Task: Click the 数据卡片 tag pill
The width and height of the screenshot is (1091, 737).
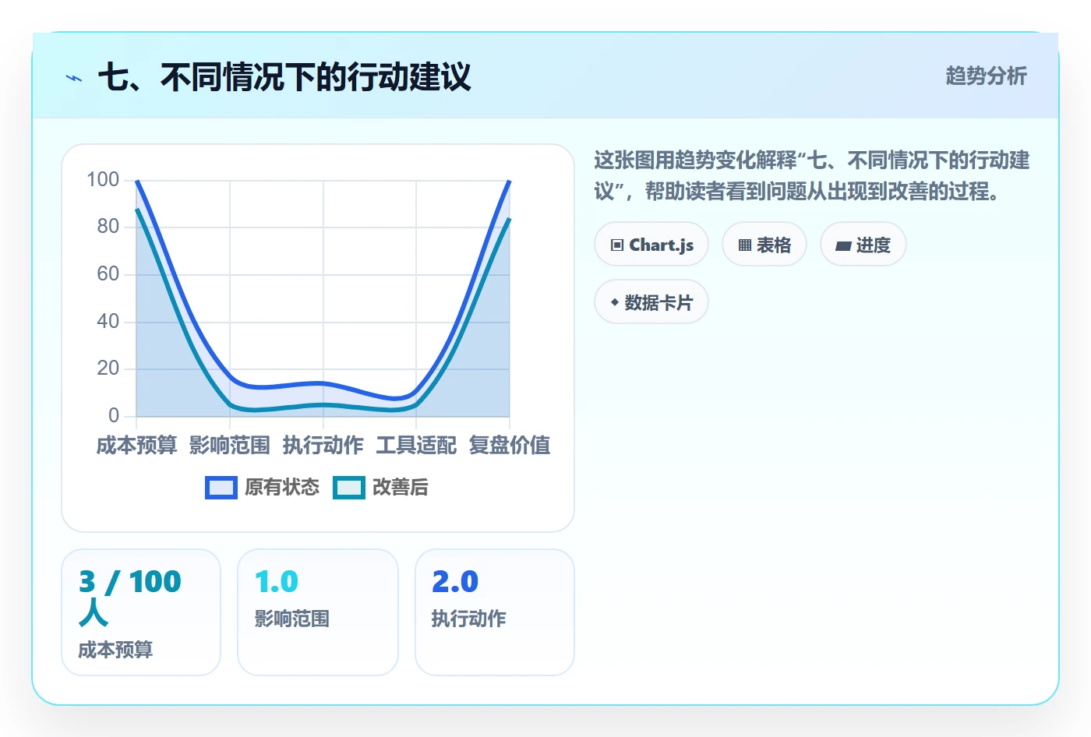Action: (x=651, y=302)
